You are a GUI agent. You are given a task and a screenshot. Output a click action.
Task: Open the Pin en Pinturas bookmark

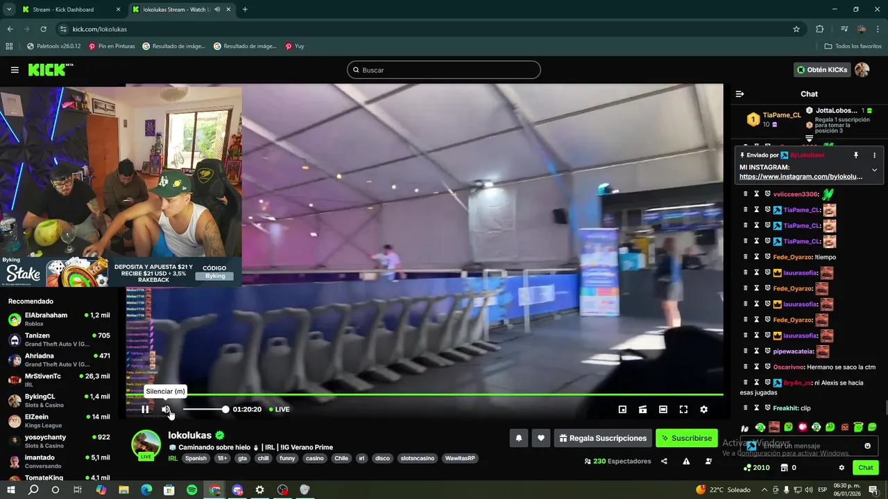(x=112, y=46)
